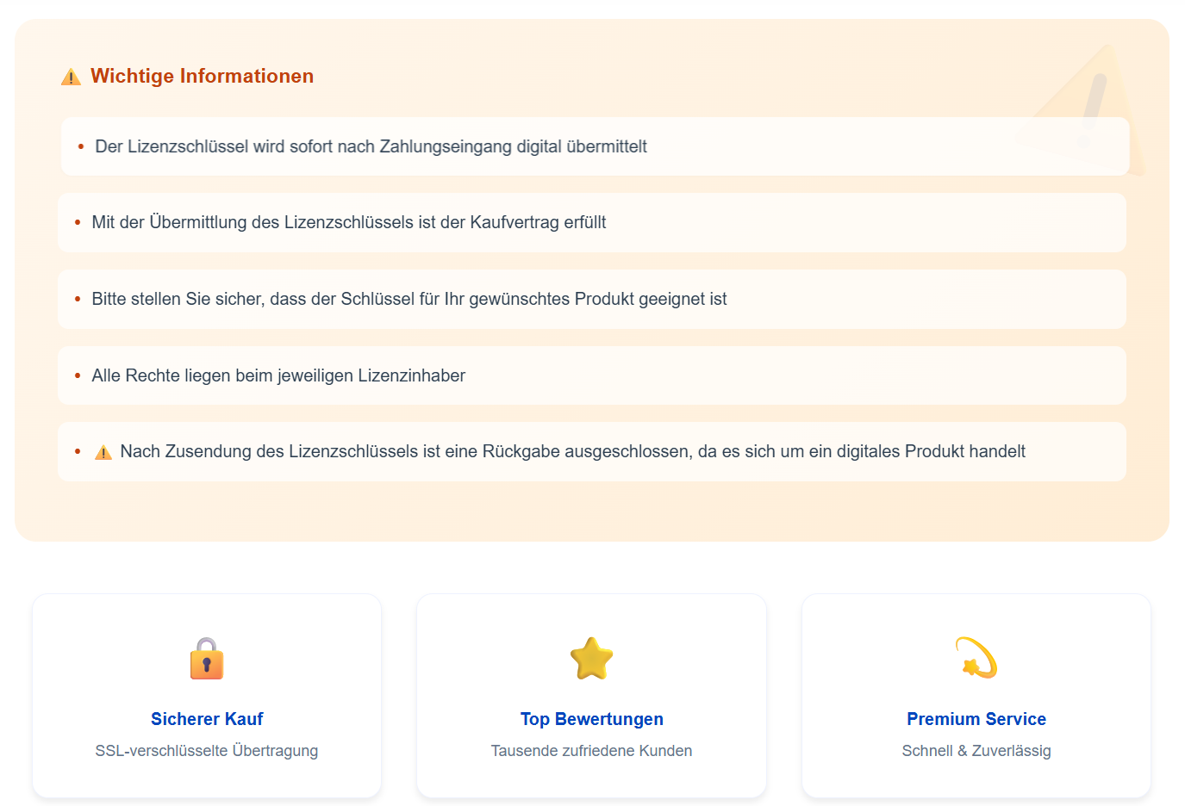Screen dimensions: 1185x806
Task: Click the Wichtige Informationen heading
Action: point(202,76)
